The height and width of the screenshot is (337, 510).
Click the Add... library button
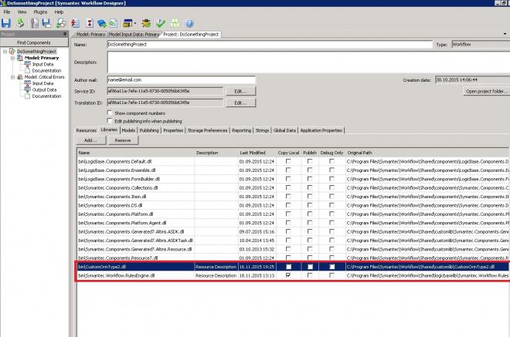coord(90,140)
